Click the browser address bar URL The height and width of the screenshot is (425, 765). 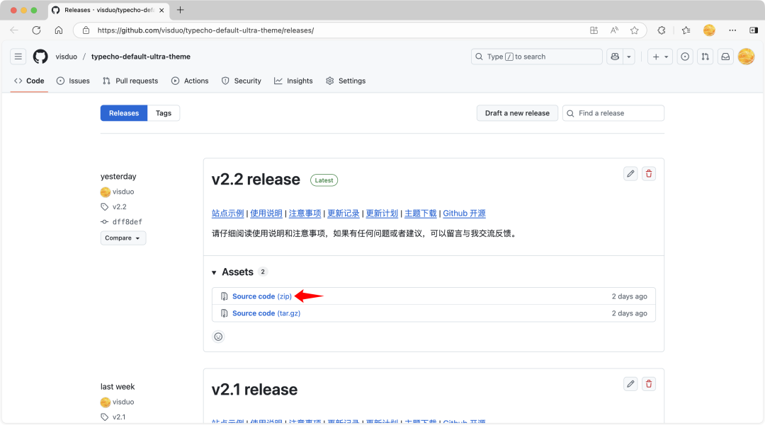205,30
